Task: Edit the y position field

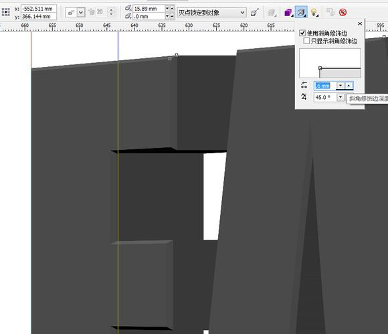Action: [x=39, y=16]
